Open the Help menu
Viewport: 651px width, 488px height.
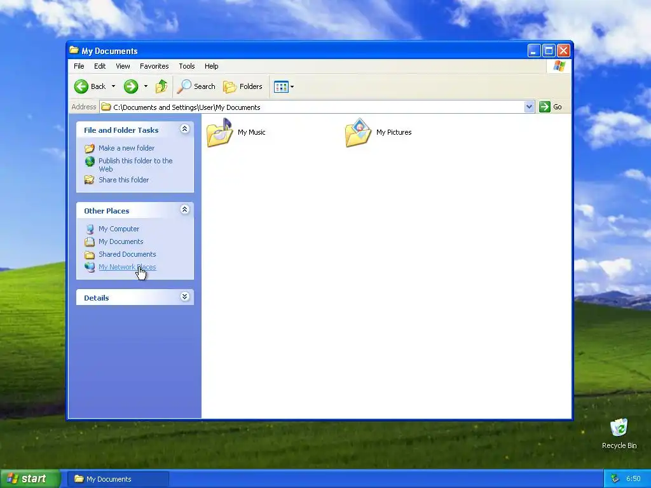click(211, 66)
